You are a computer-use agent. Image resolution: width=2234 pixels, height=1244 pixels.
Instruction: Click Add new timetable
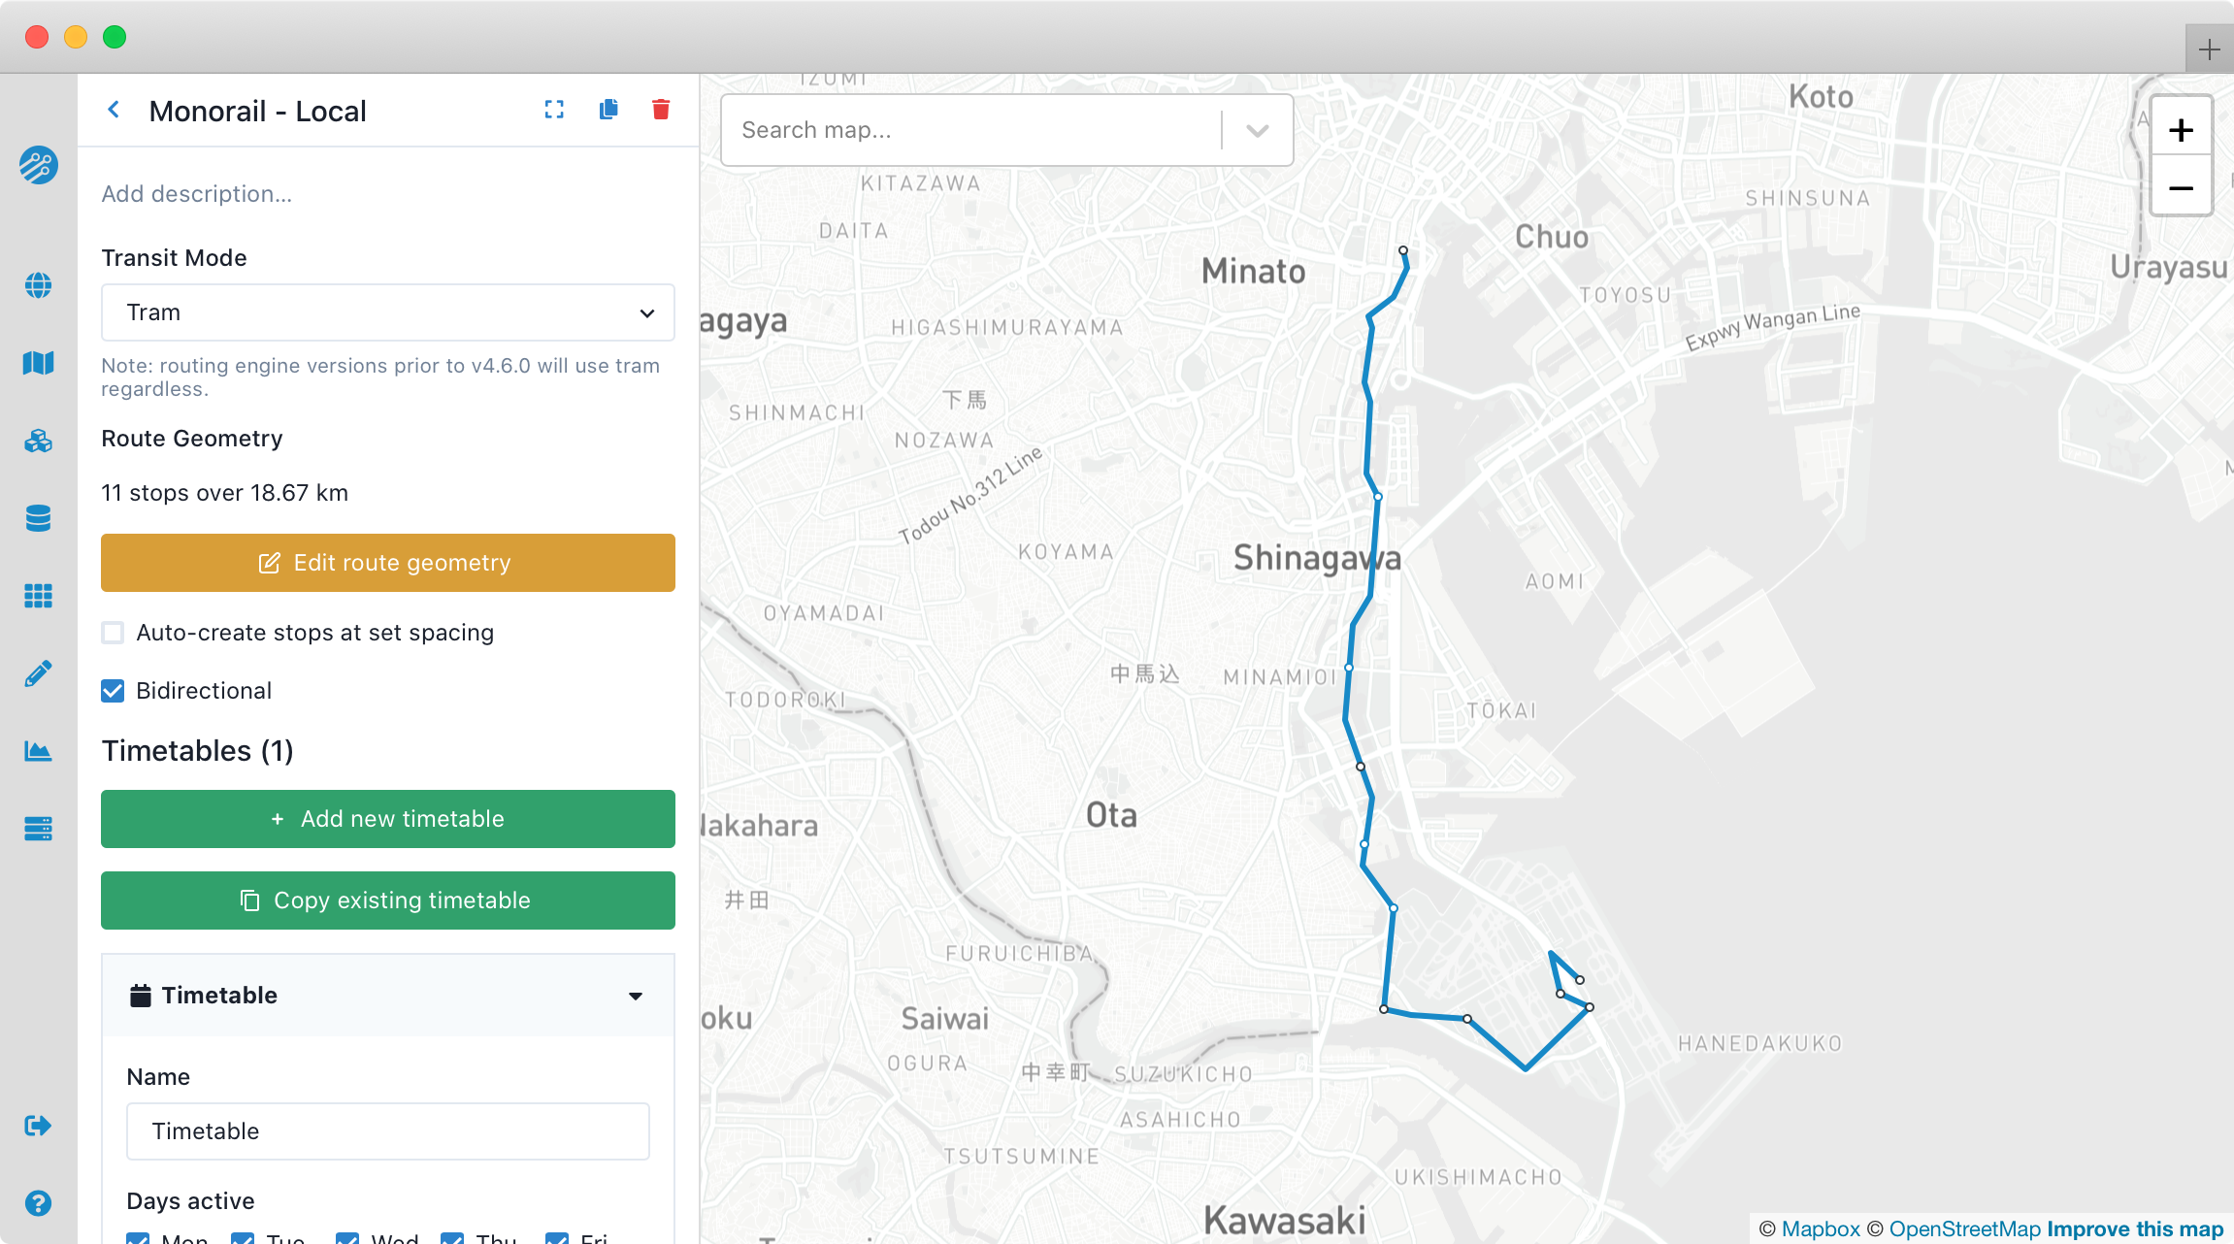(x=387, y=819)
